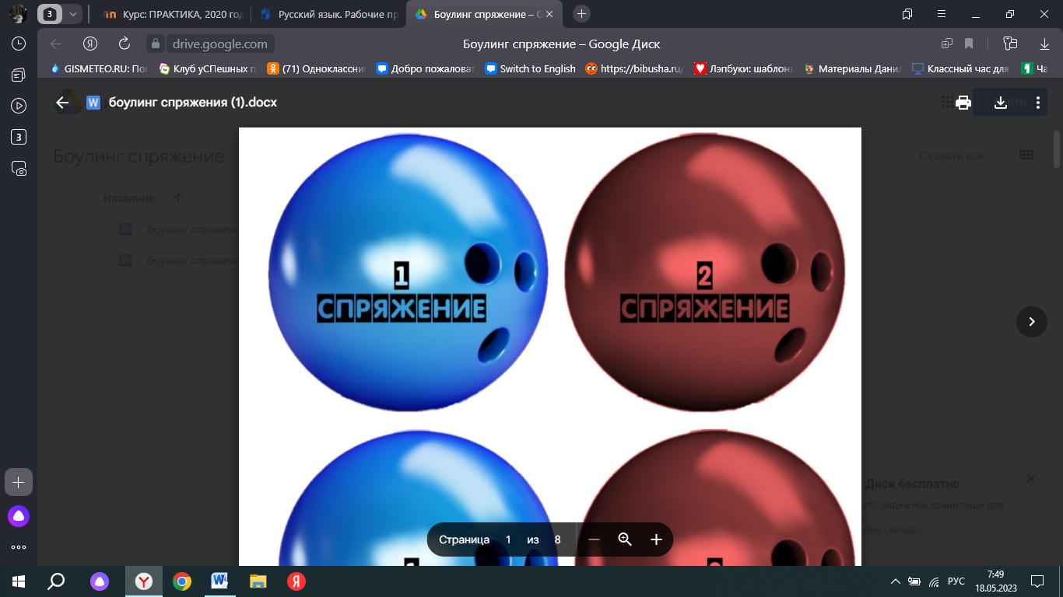
Task: Open browser history clock icon in sidebar
Action: (x=19, y=44)
